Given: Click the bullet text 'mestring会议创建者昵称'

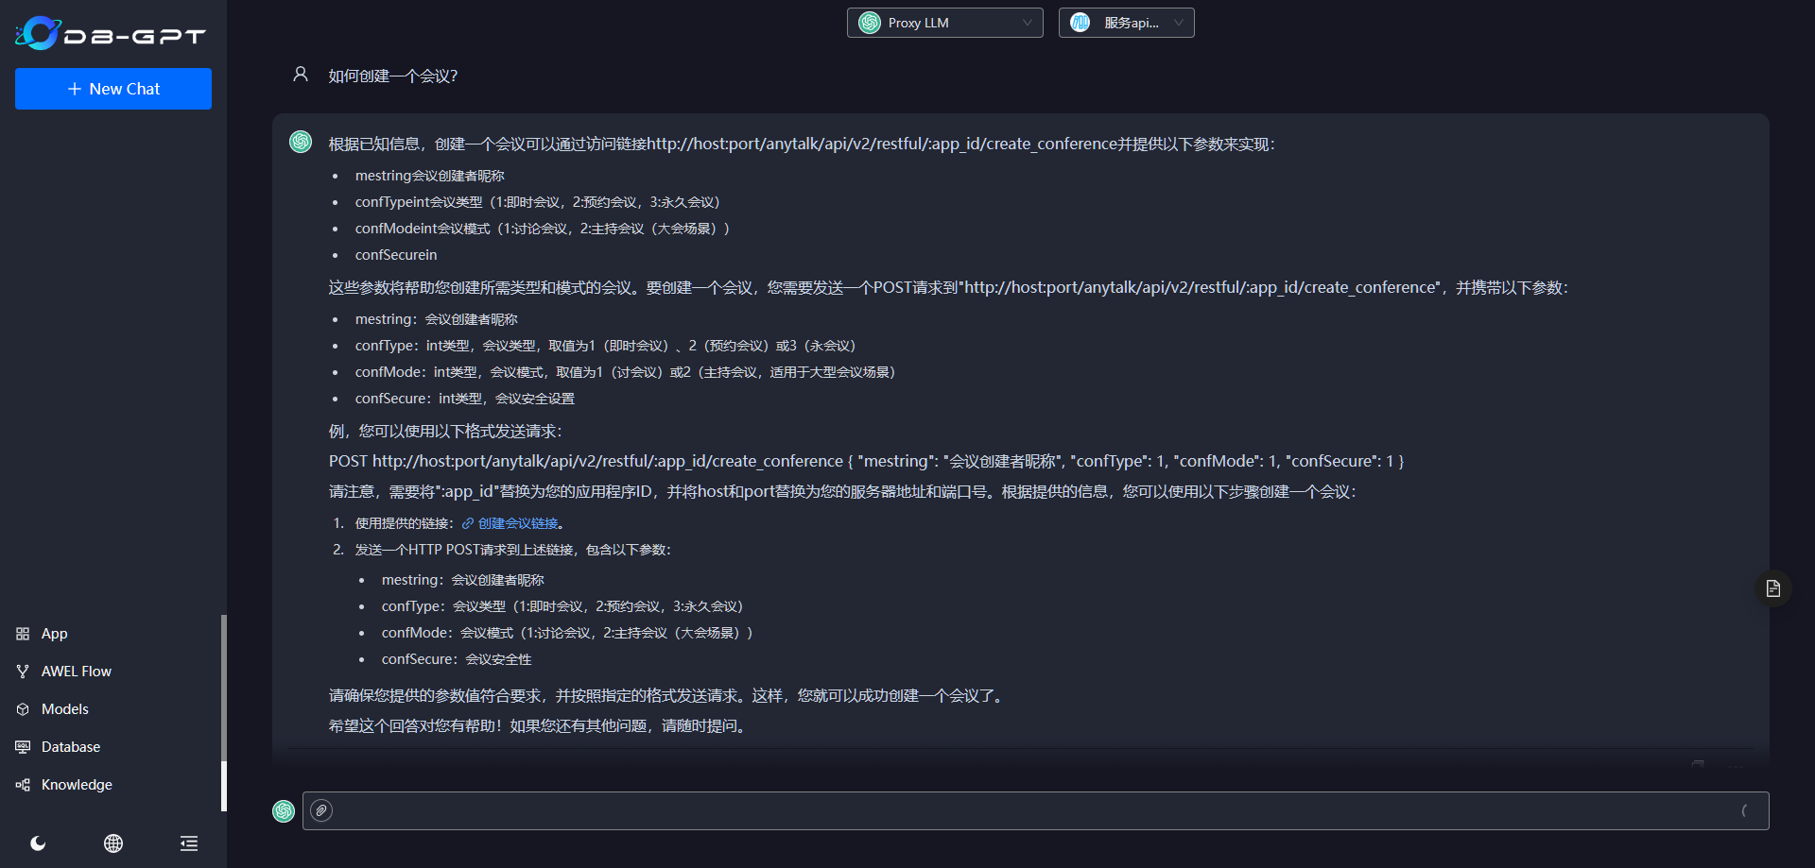Looking at the screenshot, I should click(x=429, y=176).
